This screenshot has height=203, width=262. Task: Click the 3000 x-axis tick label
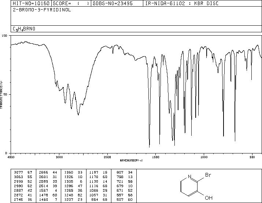[59, 157]
